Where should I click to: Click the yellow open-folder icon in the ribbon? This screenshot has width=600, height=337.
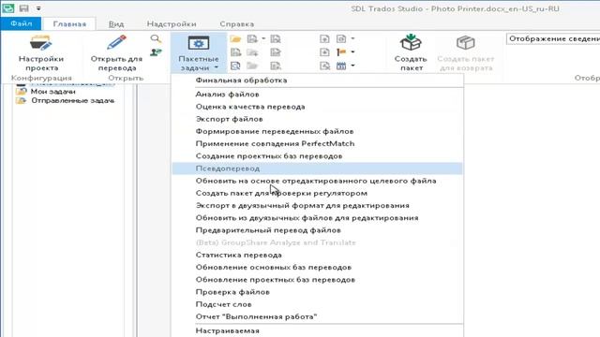point(235,39)
